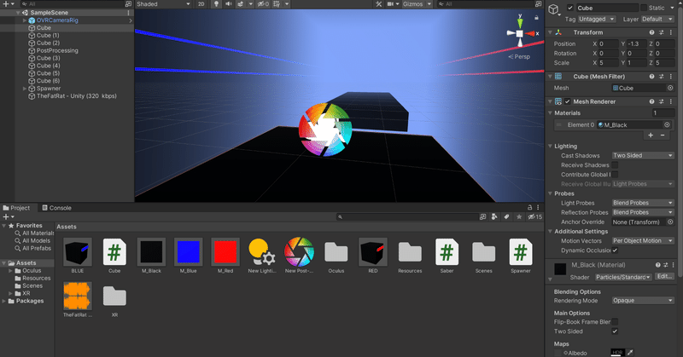Enable the Static checkbox

(x=644, y=8)
